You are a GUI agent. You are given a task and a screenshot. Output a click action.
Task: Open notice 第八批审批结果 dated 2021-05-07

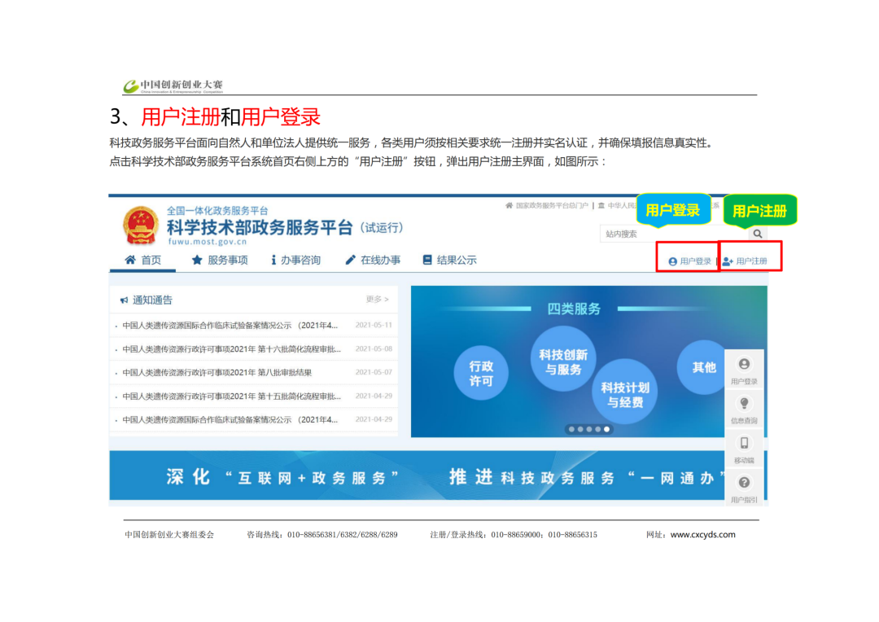tap(216, 373)
